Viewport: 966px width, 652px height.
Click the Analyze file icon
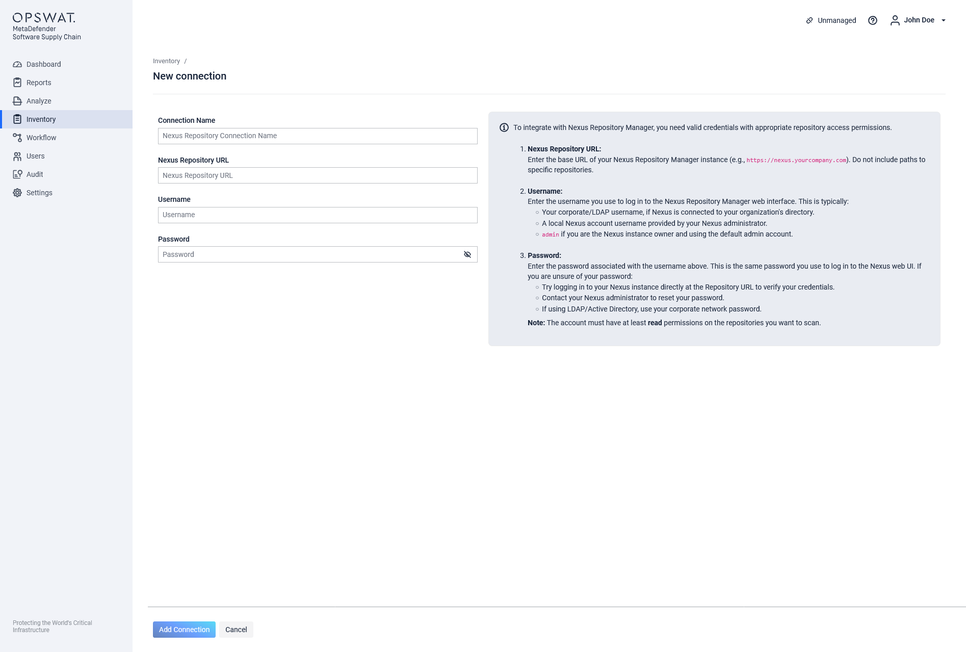[x=17, y=101]
